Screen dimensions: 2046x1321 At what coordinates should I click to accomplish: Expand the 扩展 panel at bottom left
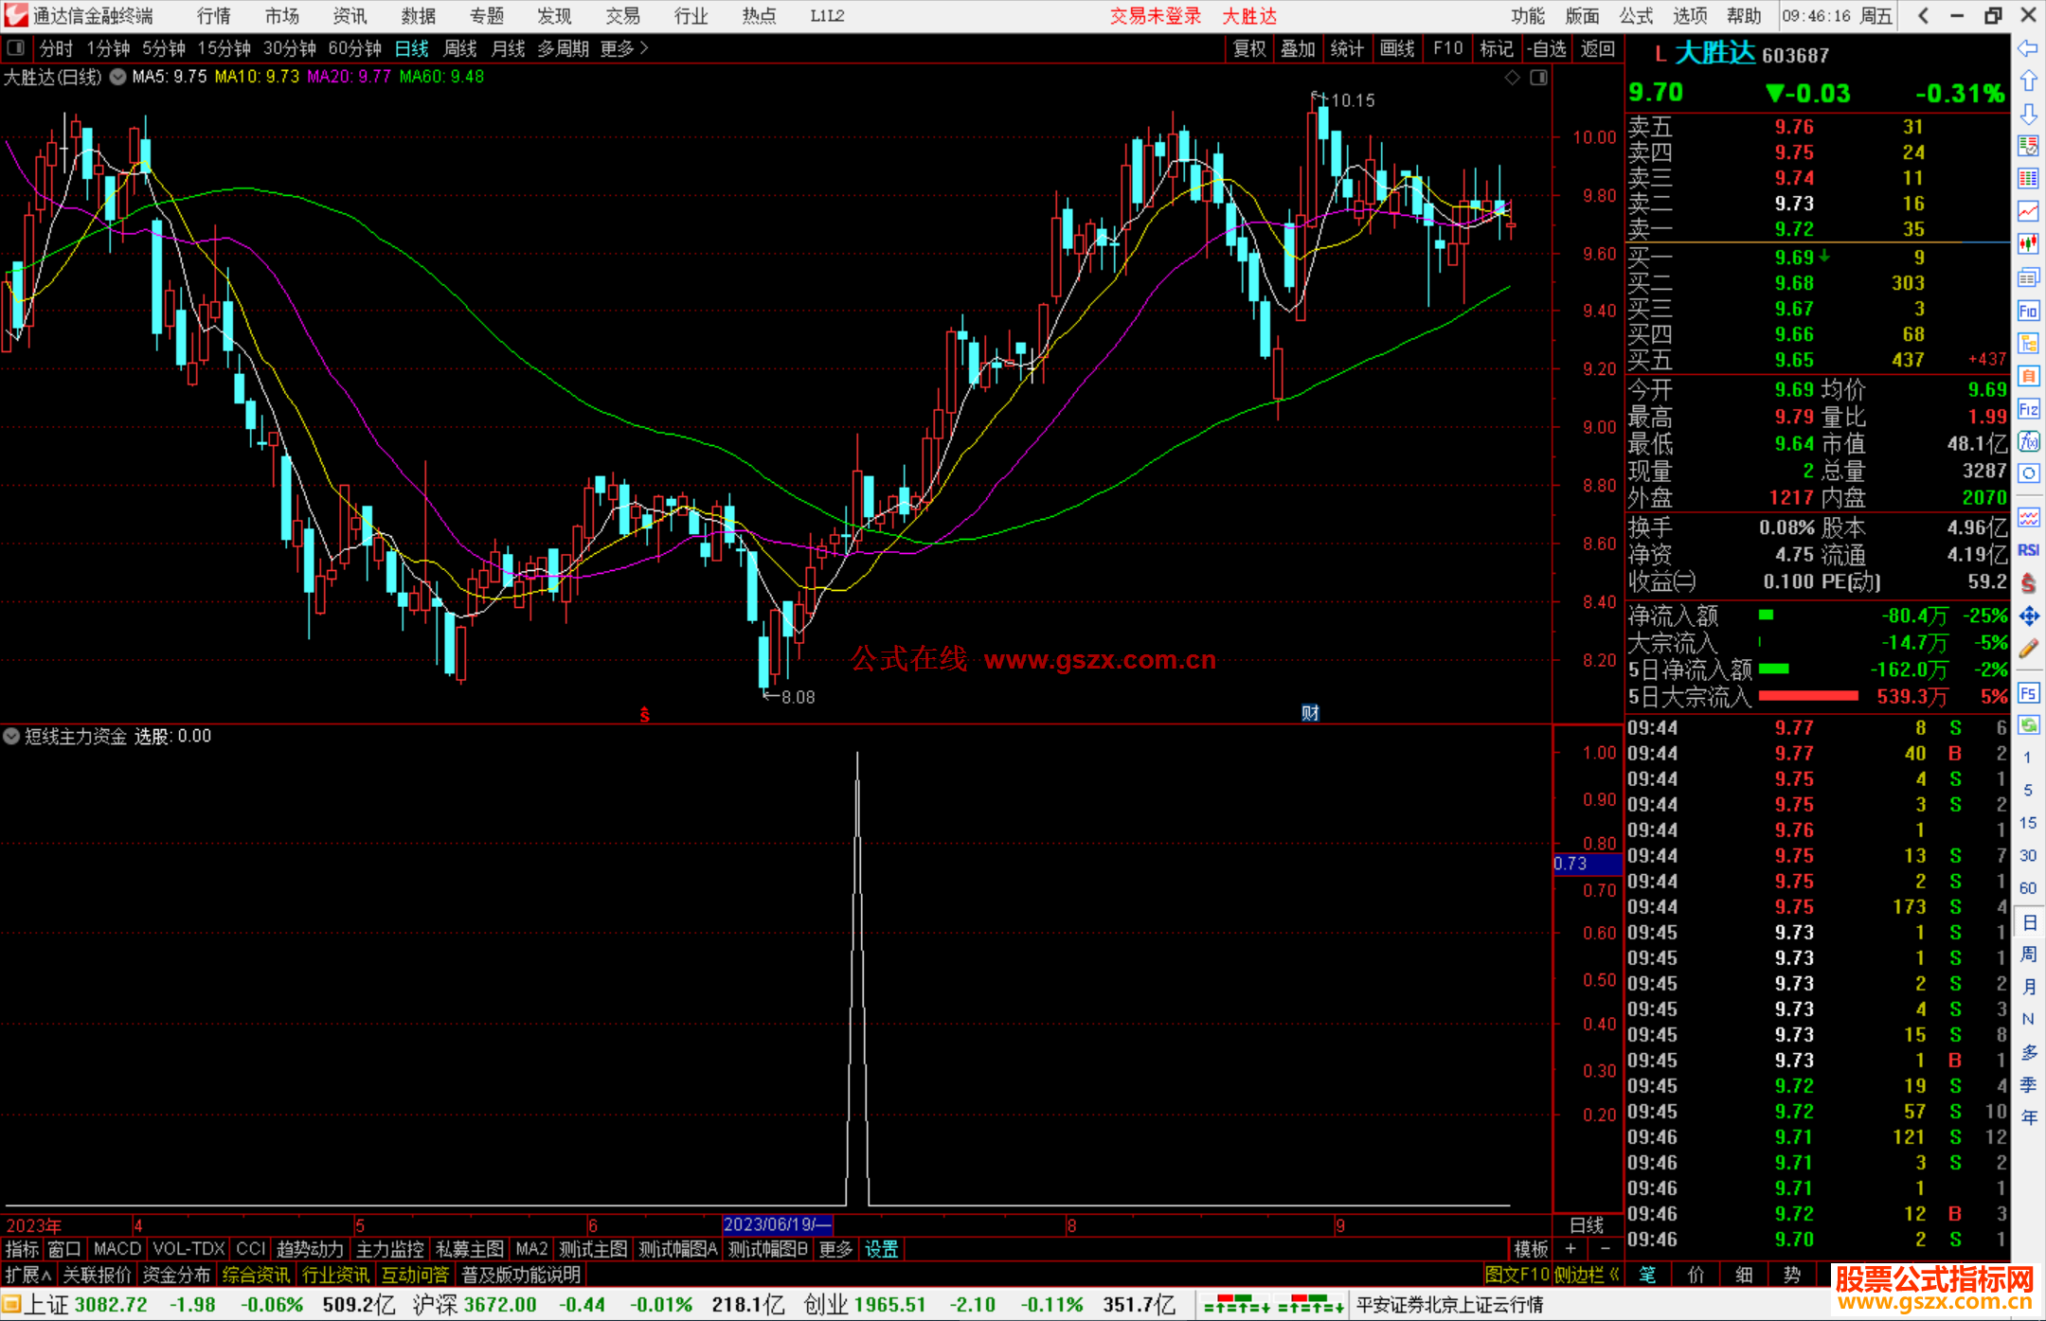pos(27,1275)
